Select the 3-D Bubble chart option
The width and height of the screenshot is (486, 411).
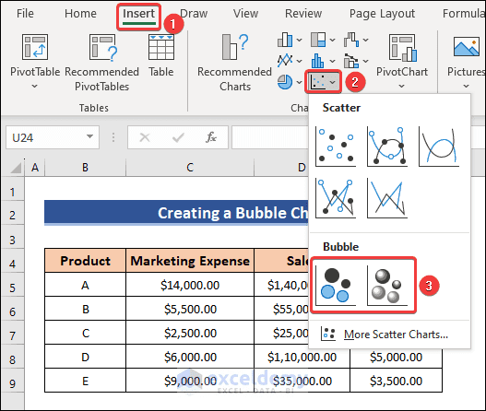[387, 286]
